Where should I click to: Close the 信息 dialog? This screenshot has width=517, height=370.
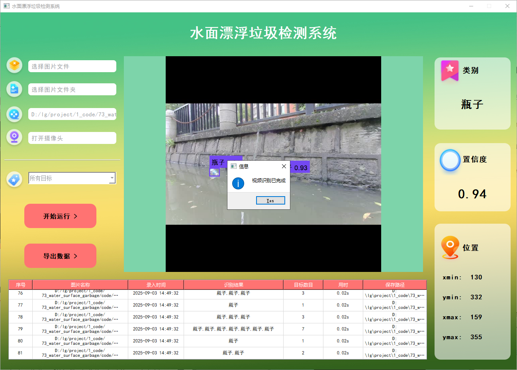pyautogui.click(x=284, y=166)
